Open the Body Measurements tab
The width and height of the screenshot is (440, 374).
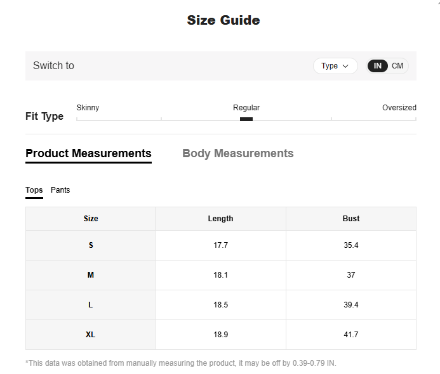point(238,153)
